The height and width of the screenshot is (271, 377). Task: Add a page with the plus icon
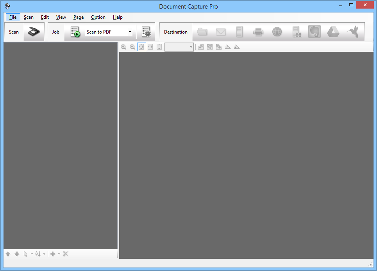point(53,254)
